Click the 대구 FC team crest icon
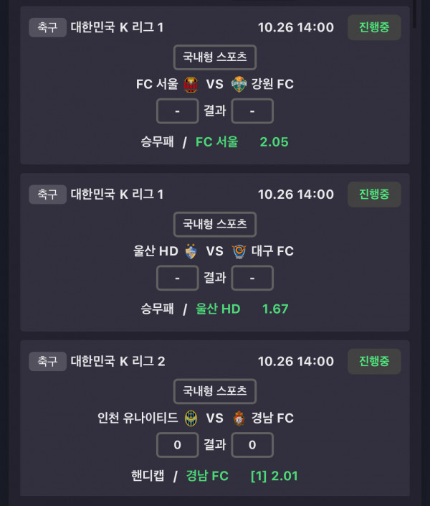This screenshot has height=506, width=430. pos(239,251)
